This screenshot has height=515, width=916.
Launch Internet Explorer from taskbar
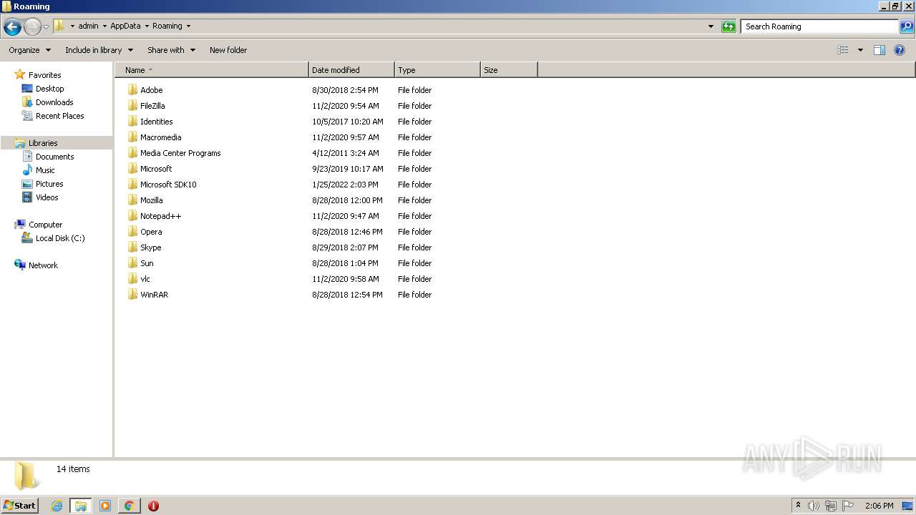point(57,506)
